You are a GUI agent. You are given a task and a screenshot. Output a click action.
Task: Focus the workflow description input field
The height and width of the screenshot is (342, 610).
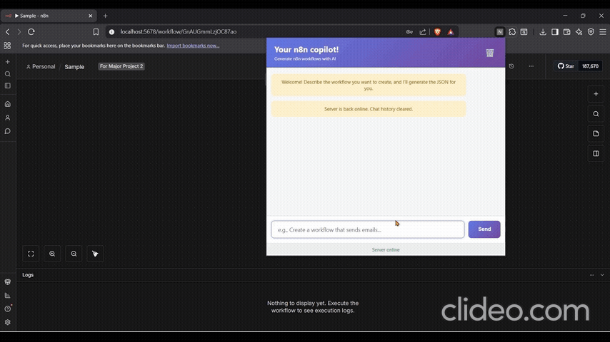(x=368, y=229)
